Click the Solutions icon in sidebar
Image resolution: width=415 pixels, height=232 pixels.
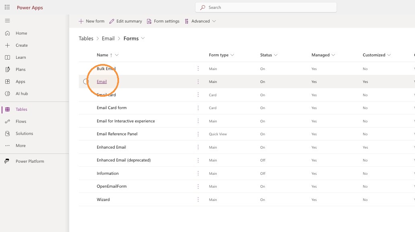coord(7,133)
